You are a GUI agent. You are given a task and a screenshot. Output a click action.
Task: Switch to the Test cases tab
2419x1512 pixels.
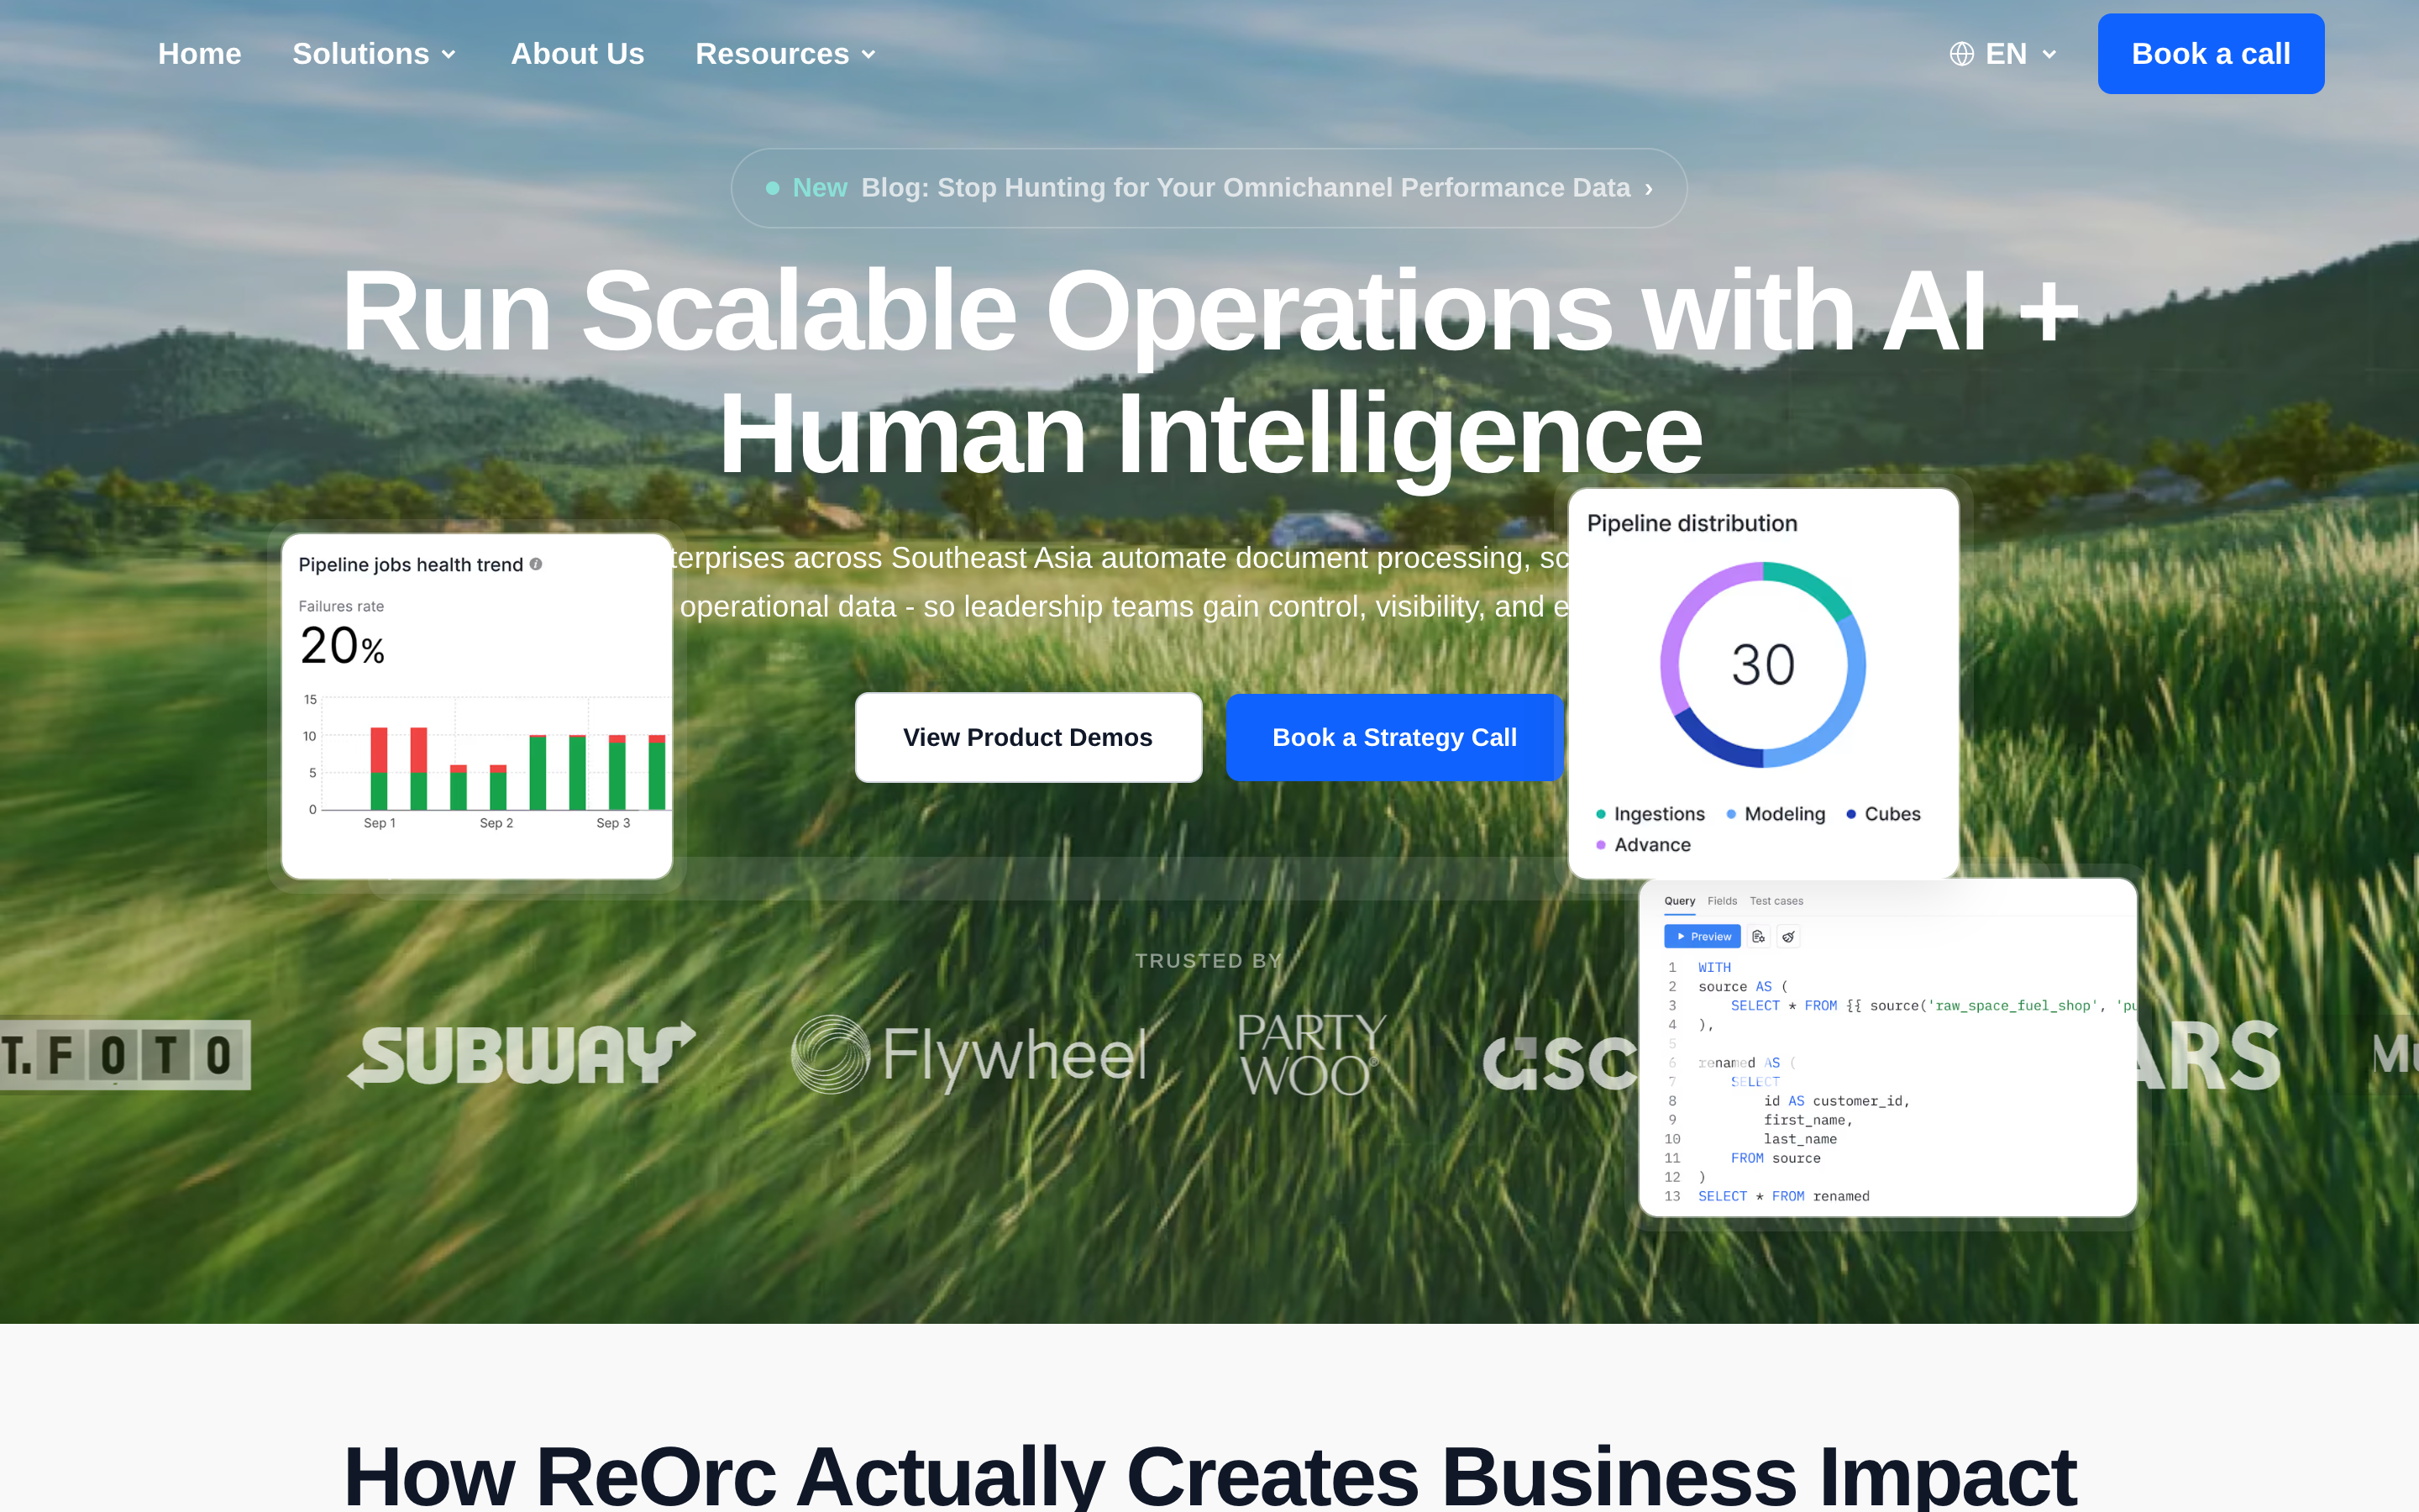(x=1776, y=901)
